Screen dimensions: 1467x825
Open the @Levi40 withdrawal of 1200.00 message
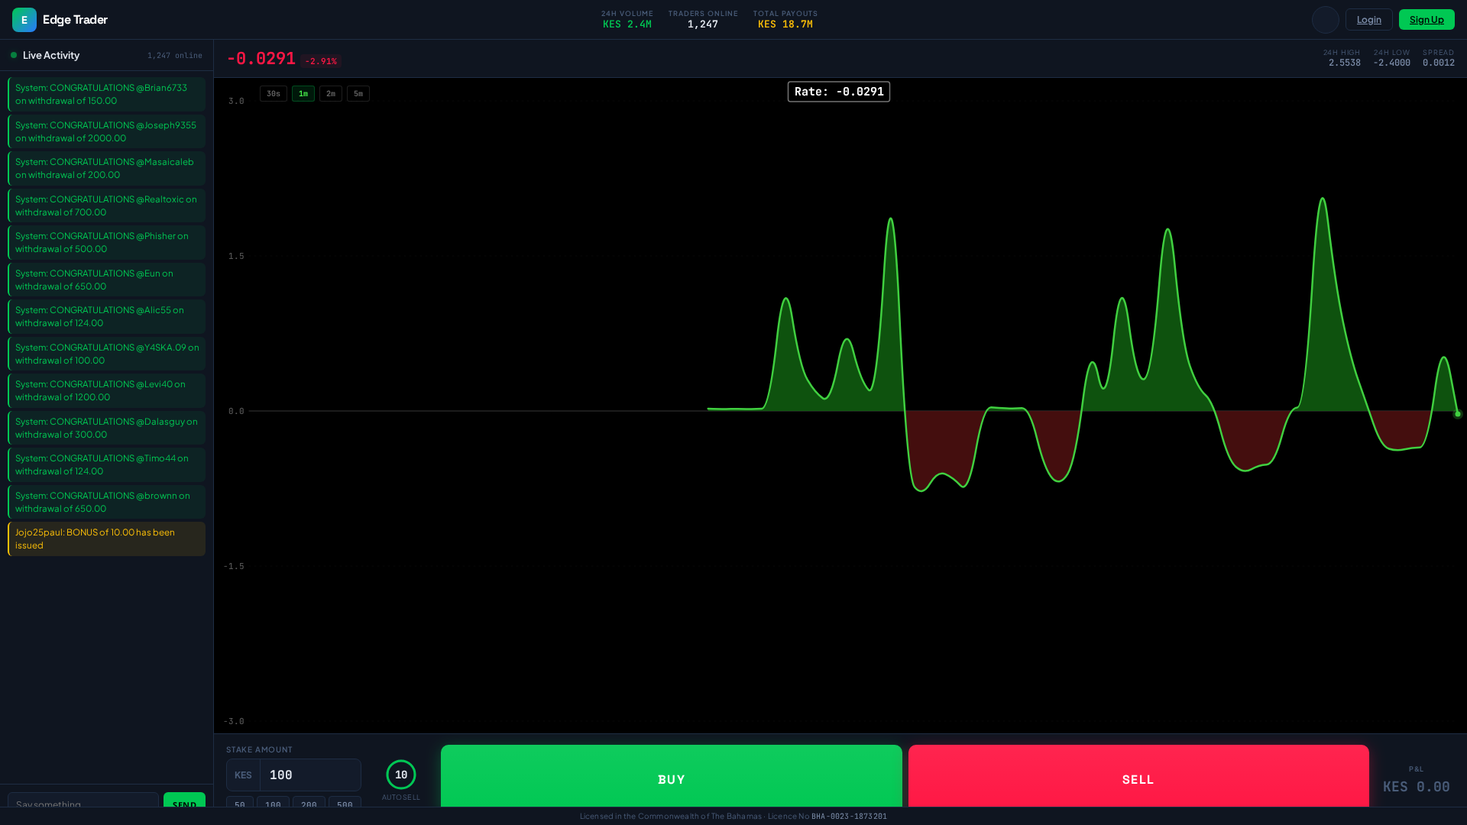click(x=106, y=390)
